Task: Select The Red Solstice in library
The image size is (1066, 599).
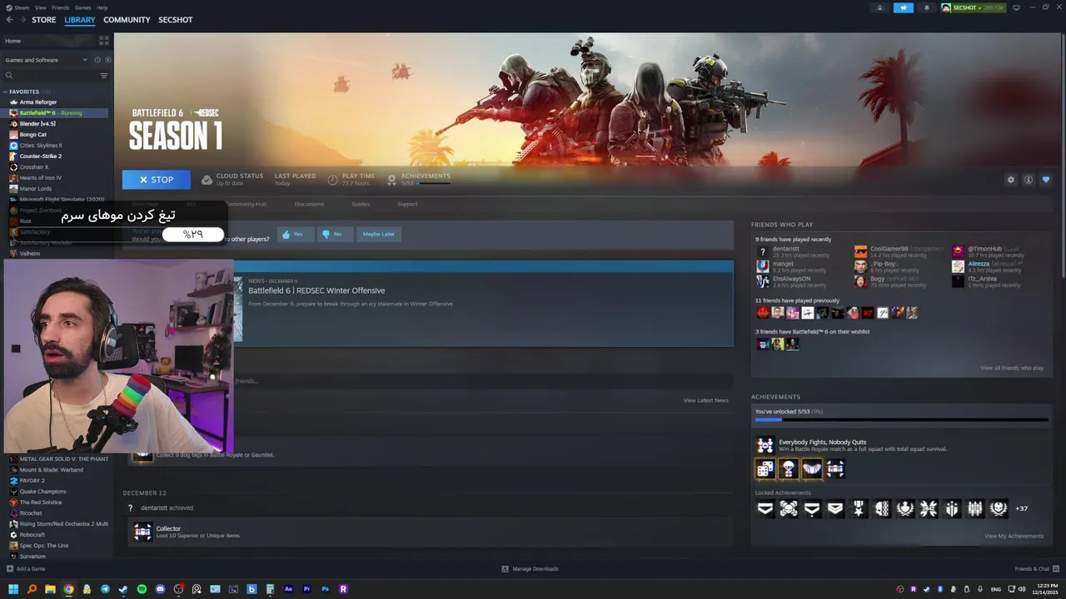Action: point(41,502)
